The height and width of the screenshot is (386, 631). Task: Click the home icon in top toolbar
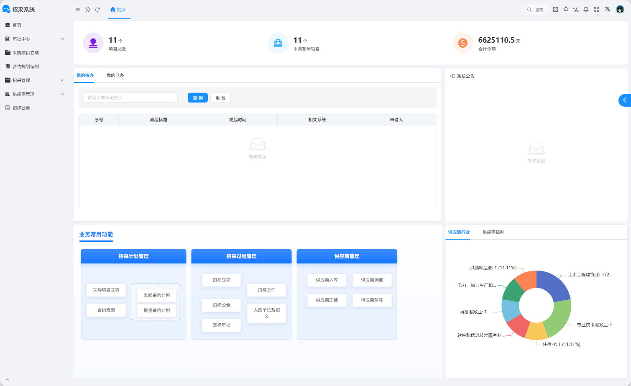coord(88,9)
